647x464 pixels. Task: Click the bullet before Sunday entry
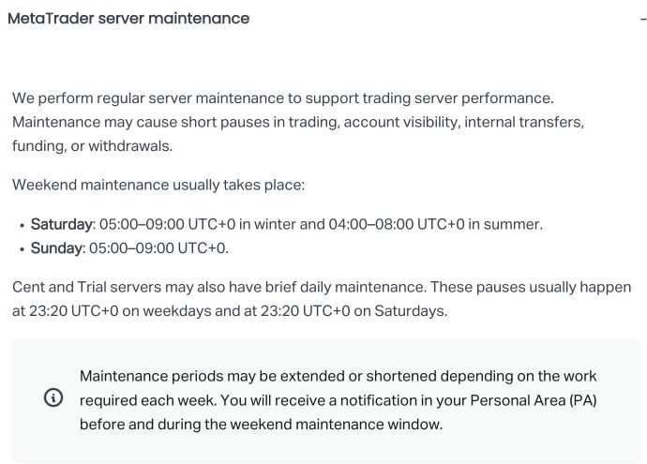[x=23, y=249]
